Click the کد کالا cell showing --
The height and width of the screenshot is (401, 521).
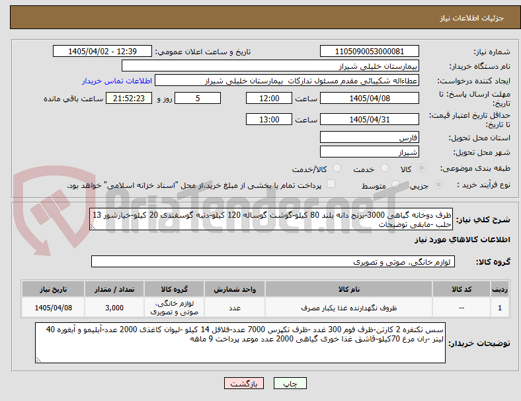[461, 308]
